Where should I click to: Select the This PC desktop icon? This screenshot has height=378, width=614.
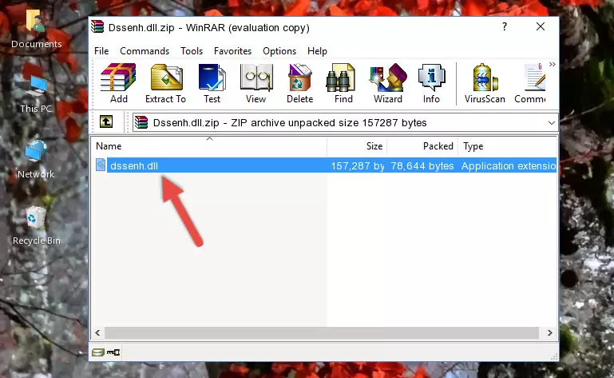pyautogui.click(x=36, y=94)
